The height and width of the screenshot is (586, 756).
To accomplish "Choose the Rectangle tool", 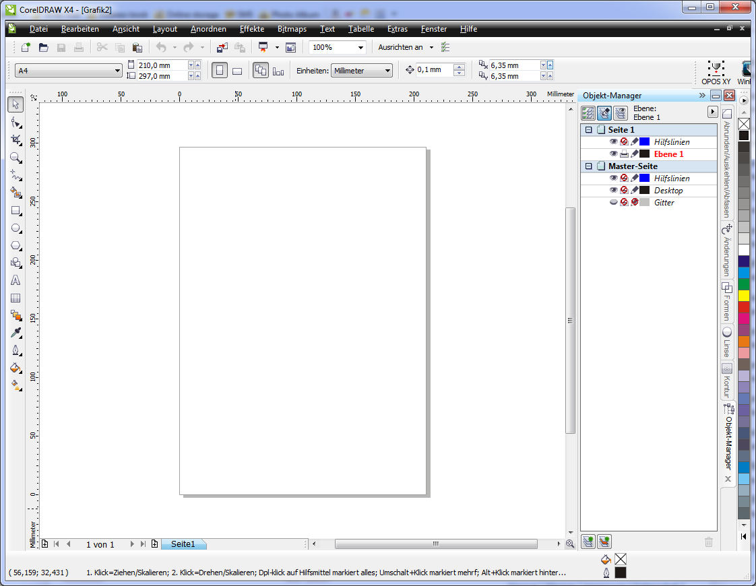I will (x=15, y=210).
